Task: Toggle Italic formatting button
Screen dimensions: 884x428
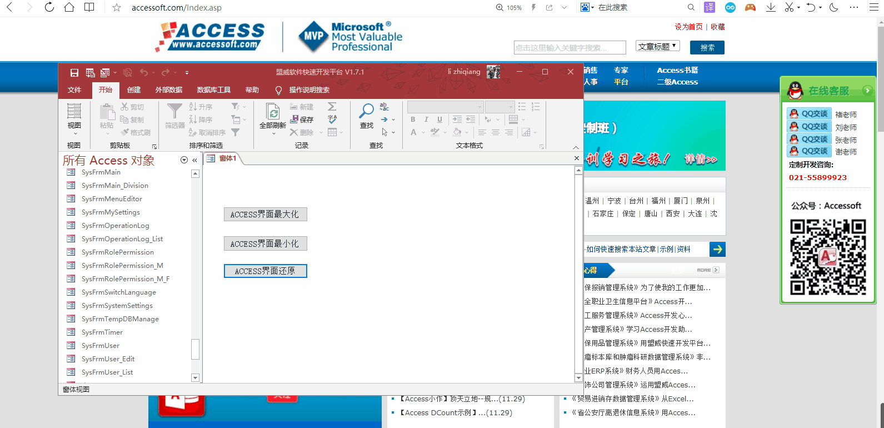Action: [x=426, y=120]
